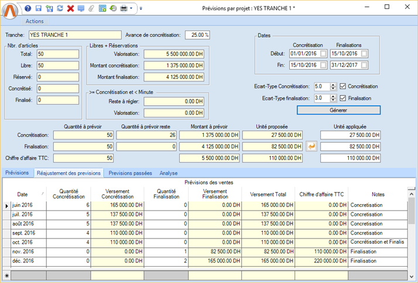Delete the record with the red X icon

point(70,8)
